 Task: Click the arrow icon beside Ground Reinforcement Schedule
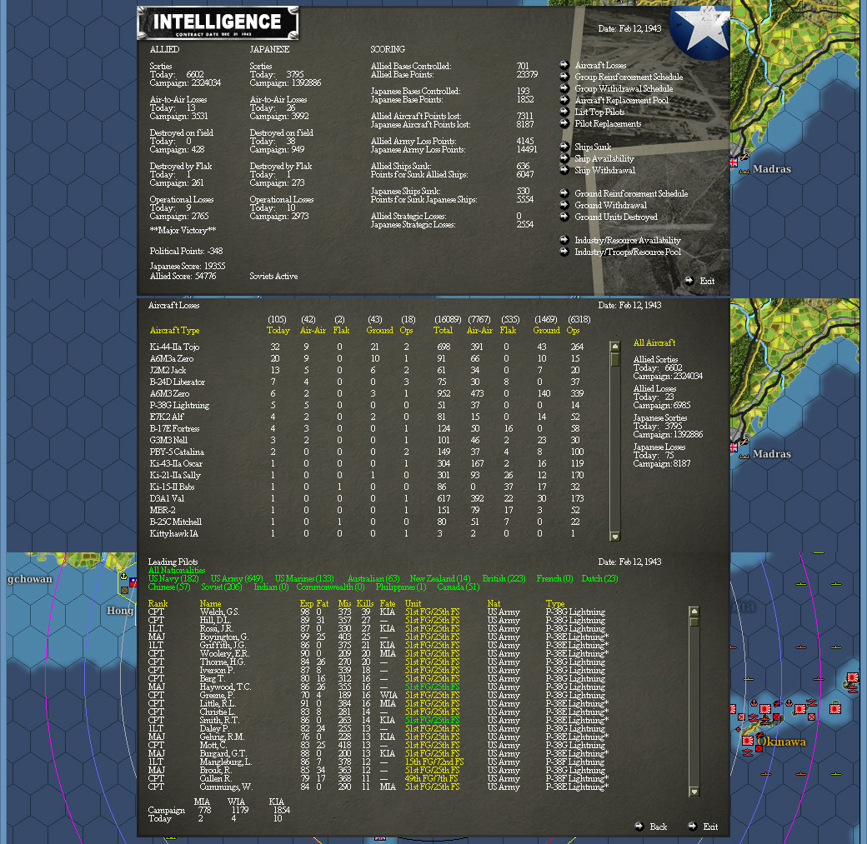[x=564, y=193]
